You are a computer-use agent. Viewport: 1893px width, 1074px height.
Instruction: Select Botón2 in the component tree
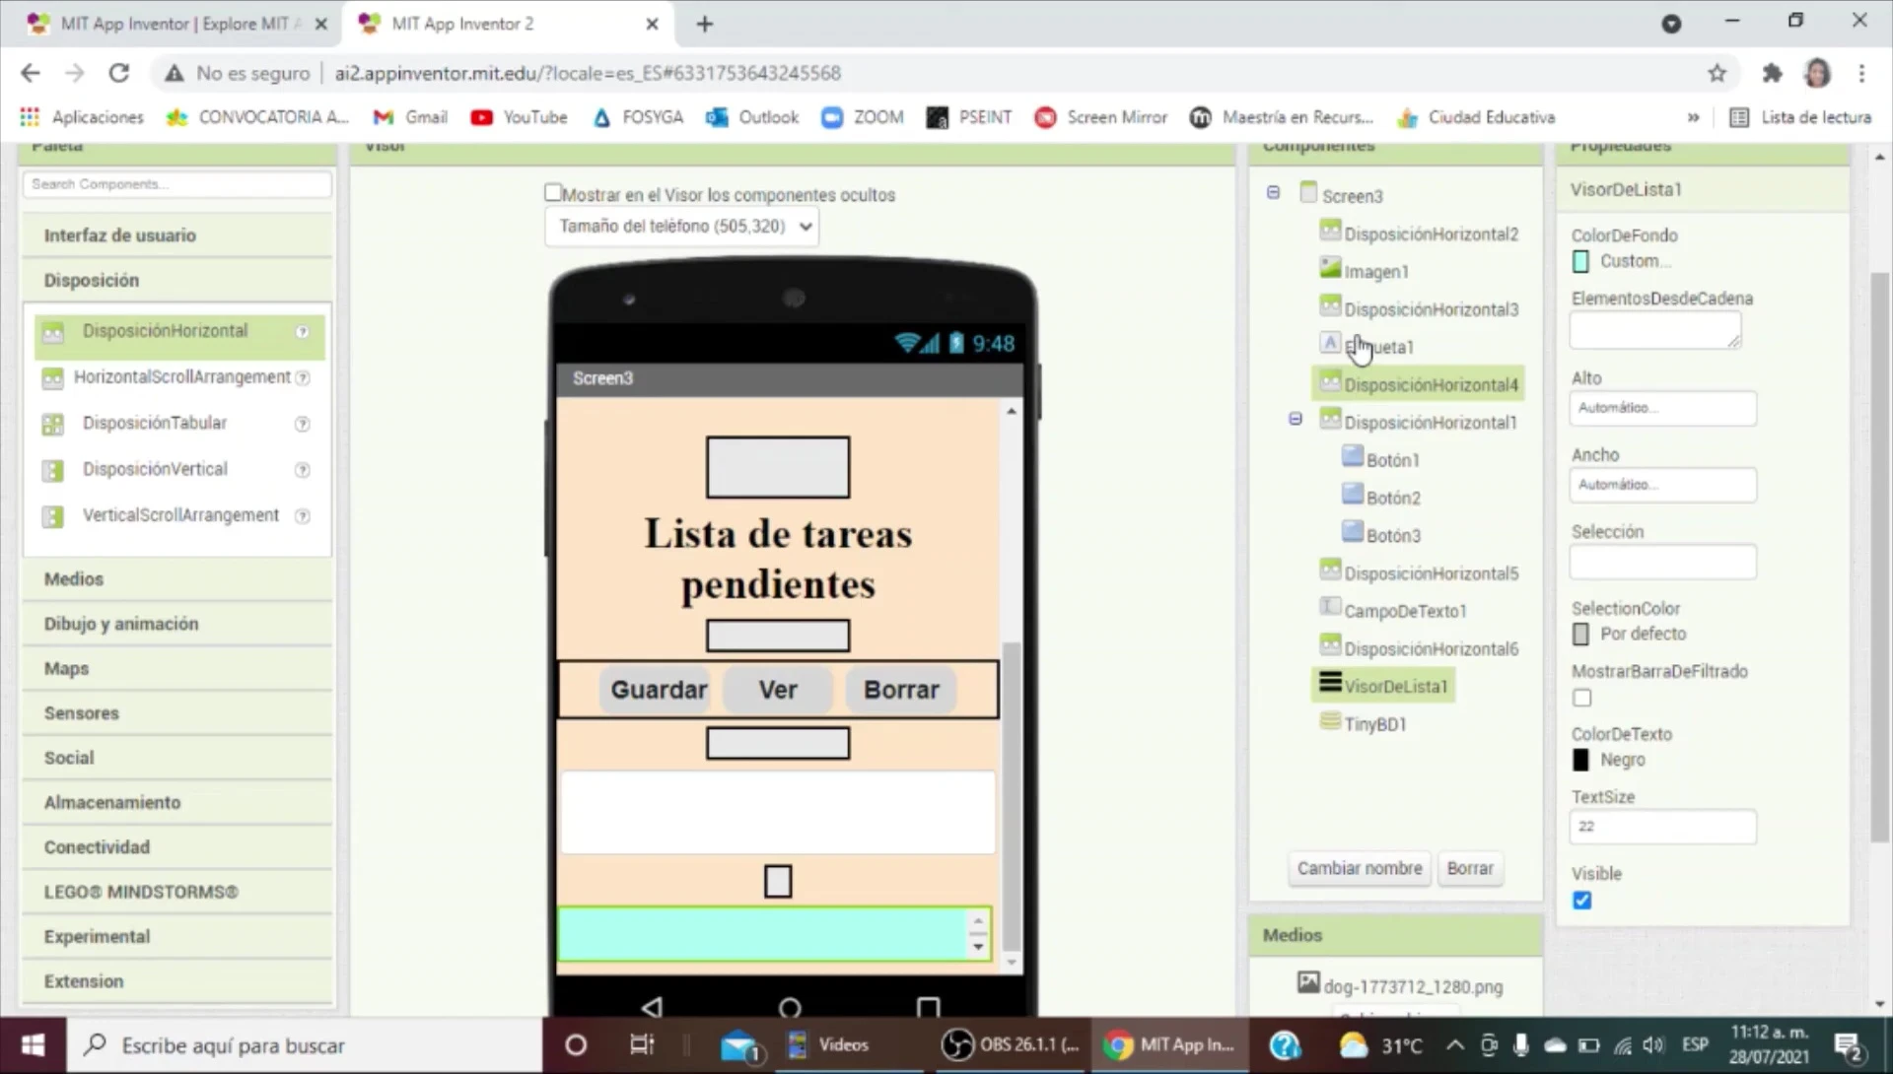click(x=1393, y=499)
